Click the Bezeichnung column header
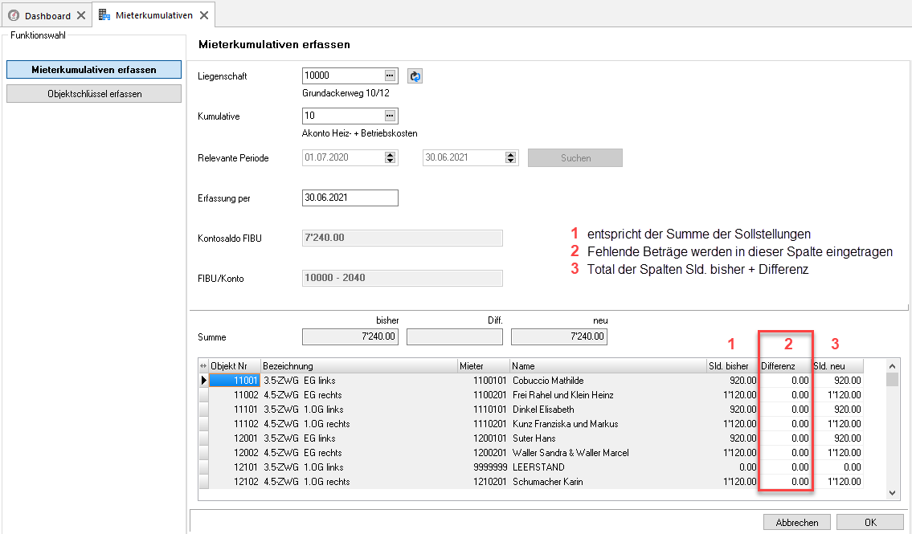912x534 pixels. [359, 366]
